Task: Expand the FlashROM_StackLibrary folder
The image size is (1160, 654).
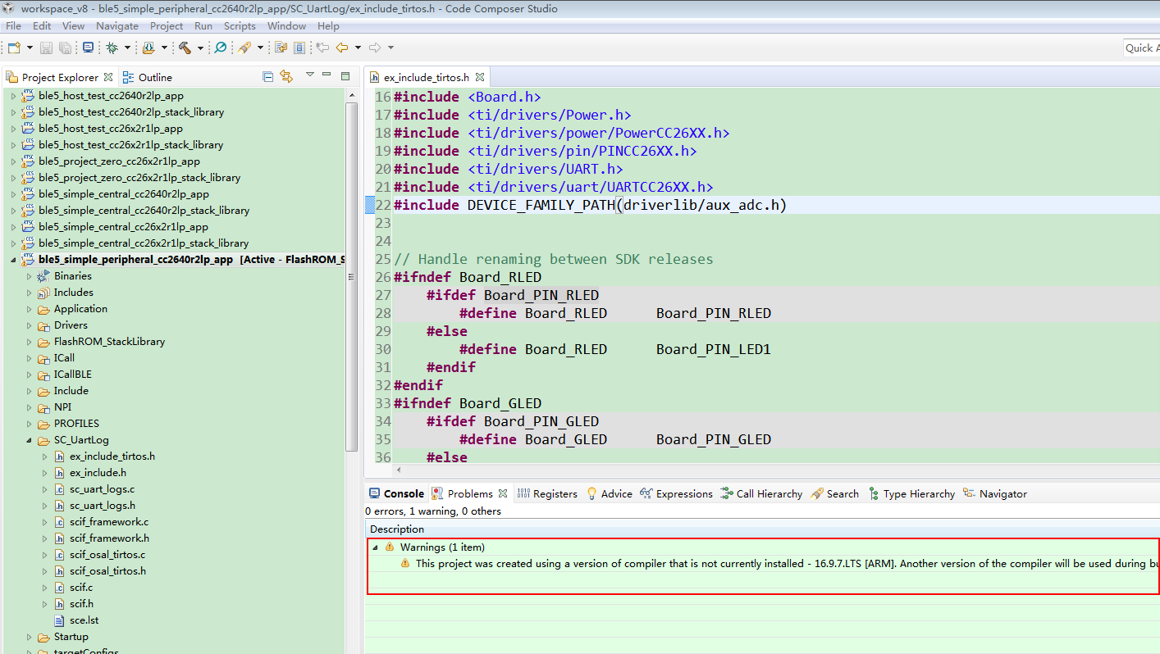Action: pyautogui.click(x=29, y=342)
